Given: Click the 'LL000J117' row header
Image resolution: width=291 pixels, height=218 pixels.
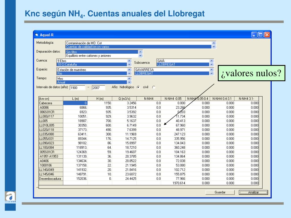Looking at the screenshot, I should point(51,116).
